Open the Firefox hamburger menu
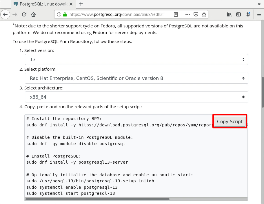Viewport: 264px width, 204px height. 259,14
